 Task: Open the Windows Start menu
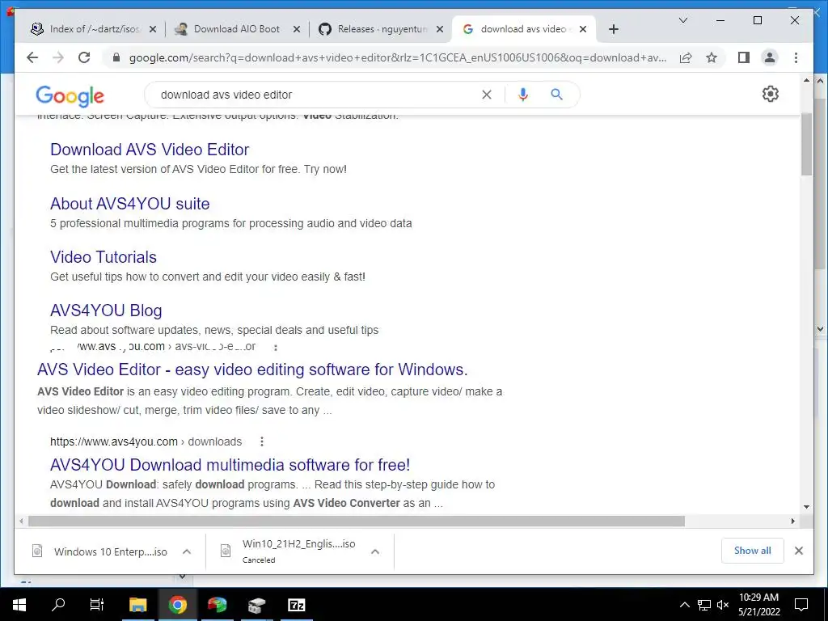(x=19, y=605)
